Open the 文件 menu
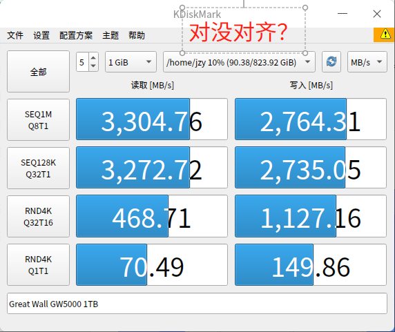The image size is (395, 332). click(15, 35)
